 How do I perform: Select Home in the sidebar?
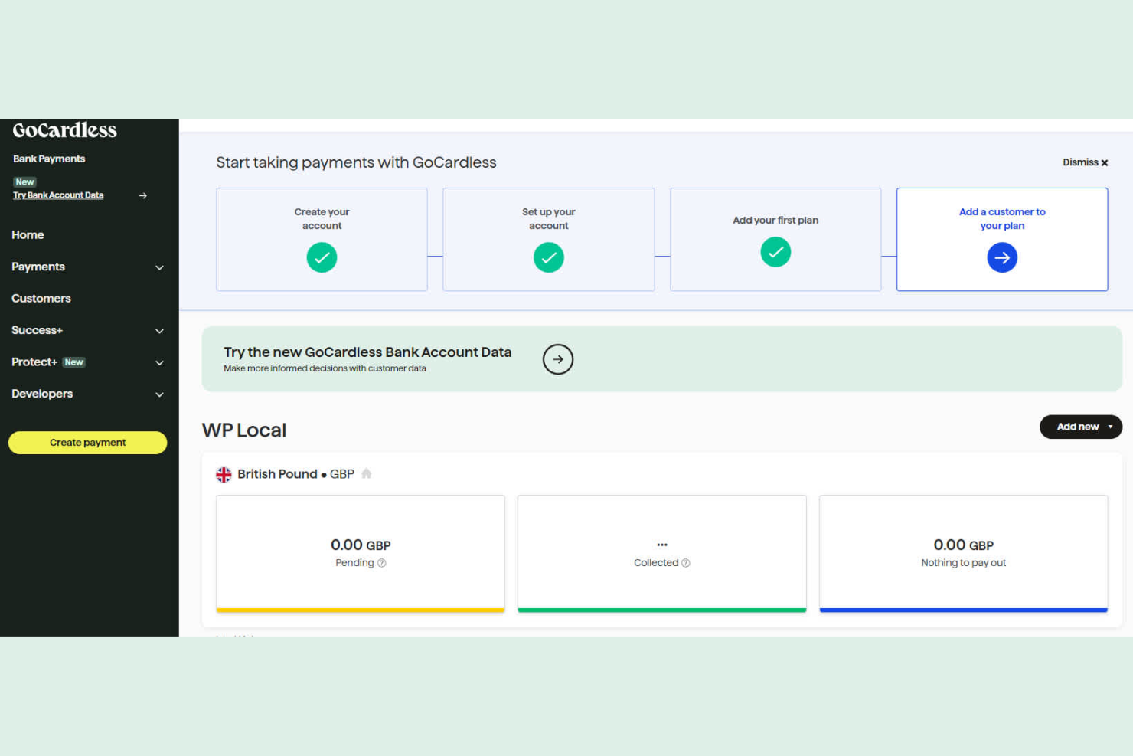(x=28, y=235)
